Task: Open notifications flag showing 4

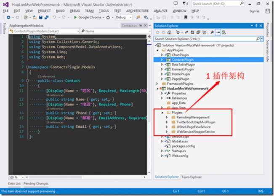Action: (x=185, y=3)
